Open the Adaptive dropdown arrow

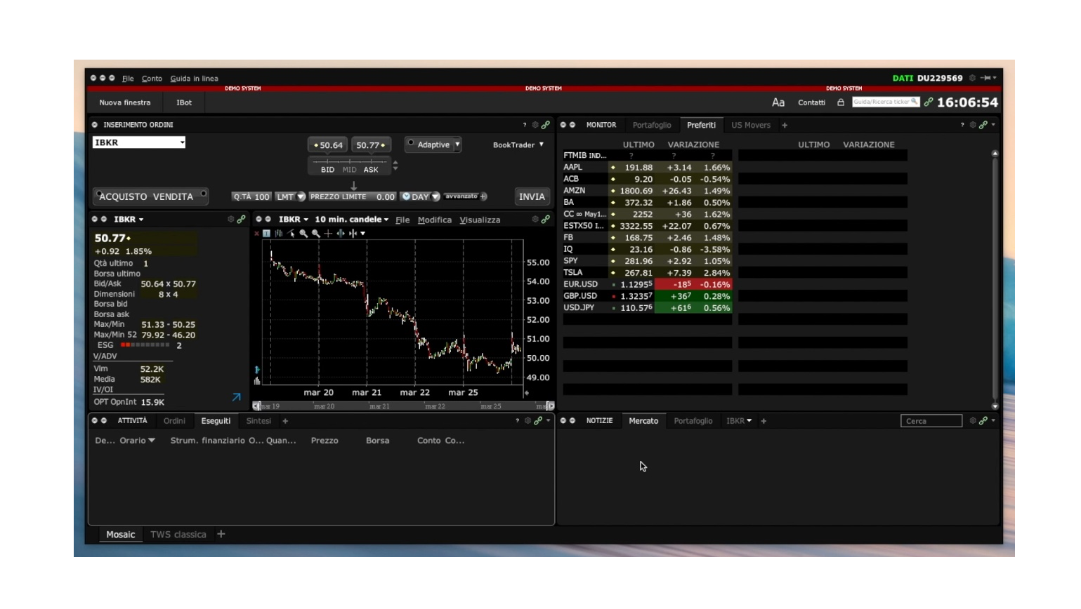coord(457,145)
